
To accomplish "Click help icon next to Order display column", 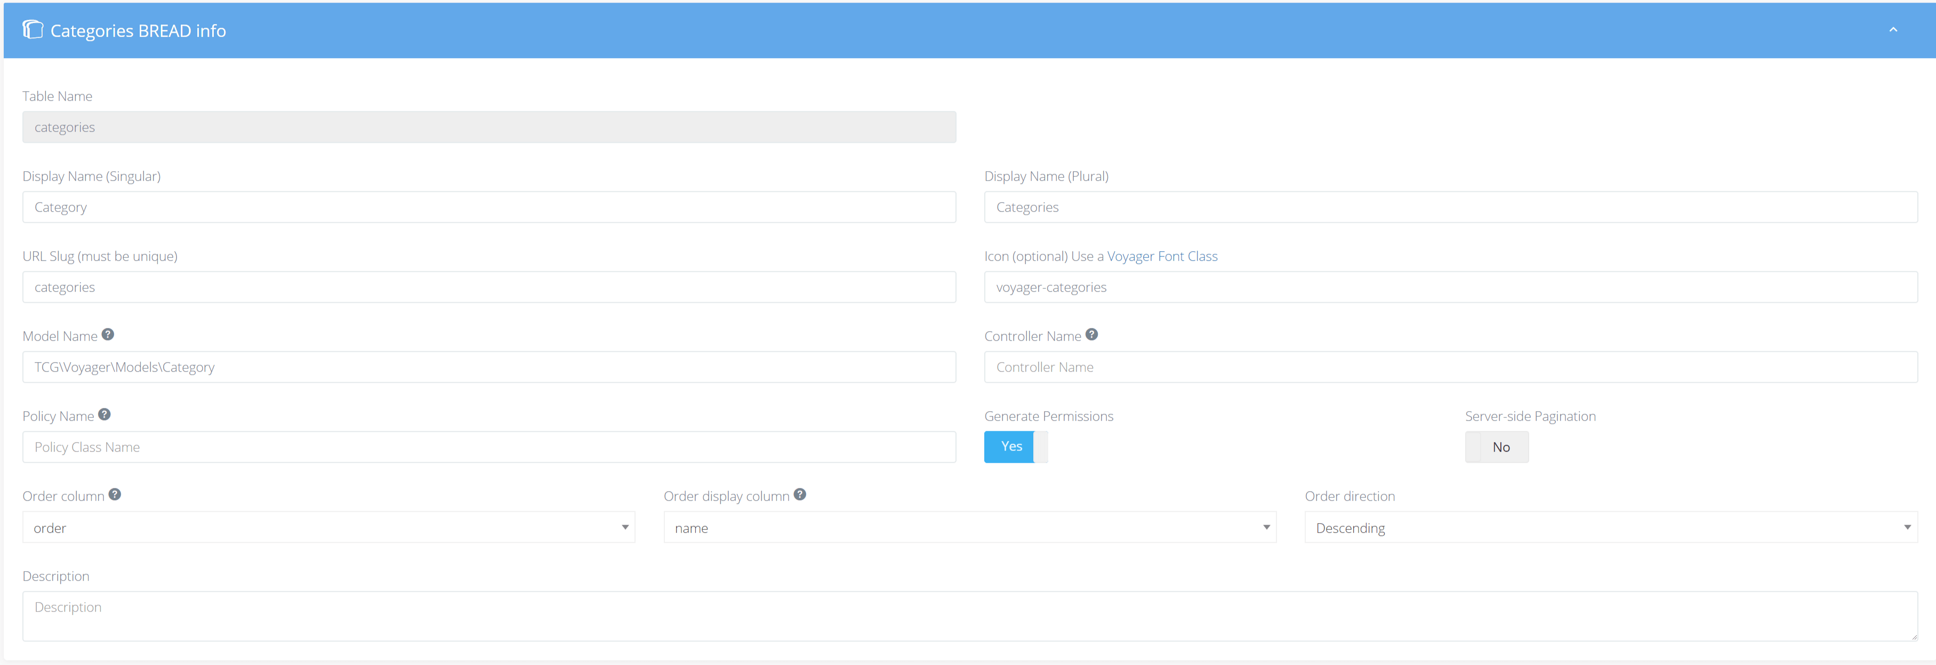I will 800,494.
